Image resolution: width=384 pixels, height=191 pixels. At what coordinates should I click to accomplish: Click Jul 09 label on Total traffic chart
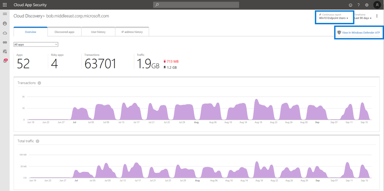point(108,181)
